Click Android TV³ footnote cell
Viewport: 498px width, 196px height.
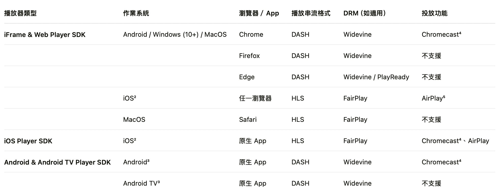click(141, 183)
